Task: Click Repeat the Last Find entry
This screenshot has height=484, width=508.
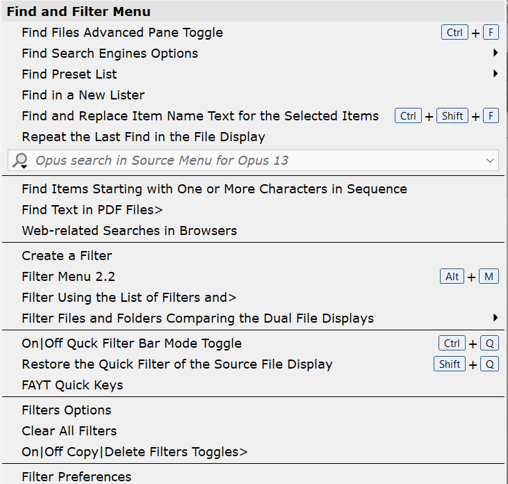Action: 143,137
